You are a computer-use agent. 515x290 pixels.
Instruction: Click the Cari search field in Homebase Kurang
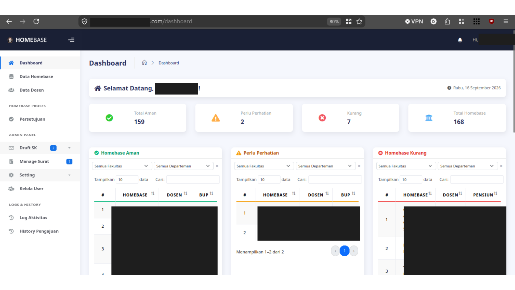477,179
